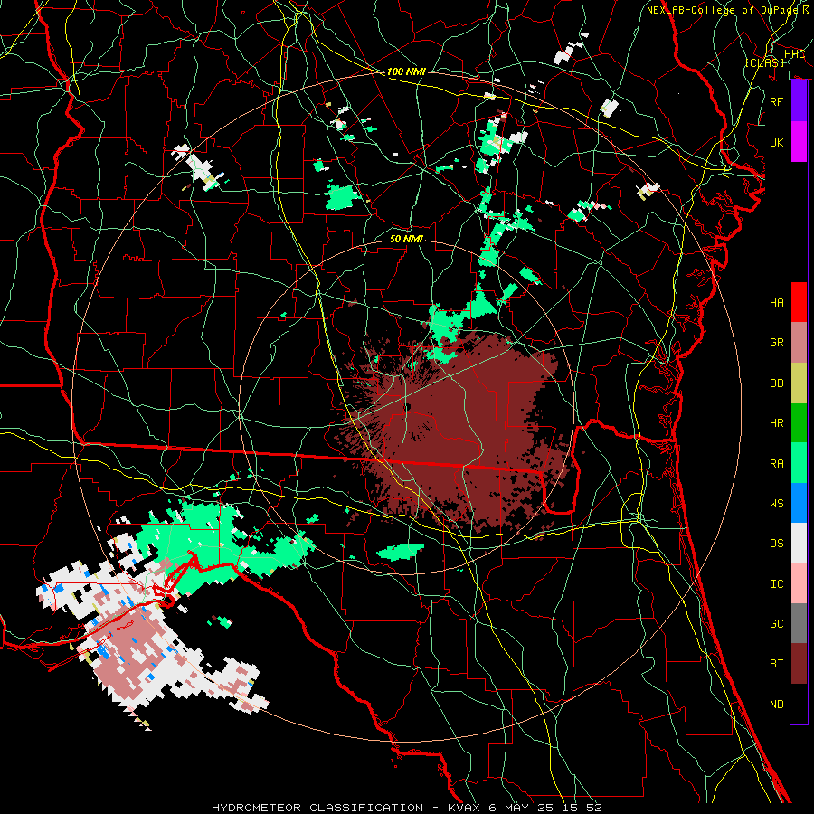This screenshot has height=814, width=814.
Task: Click the WS legend label
Action: pyautogui.click(x=777, y=504)
